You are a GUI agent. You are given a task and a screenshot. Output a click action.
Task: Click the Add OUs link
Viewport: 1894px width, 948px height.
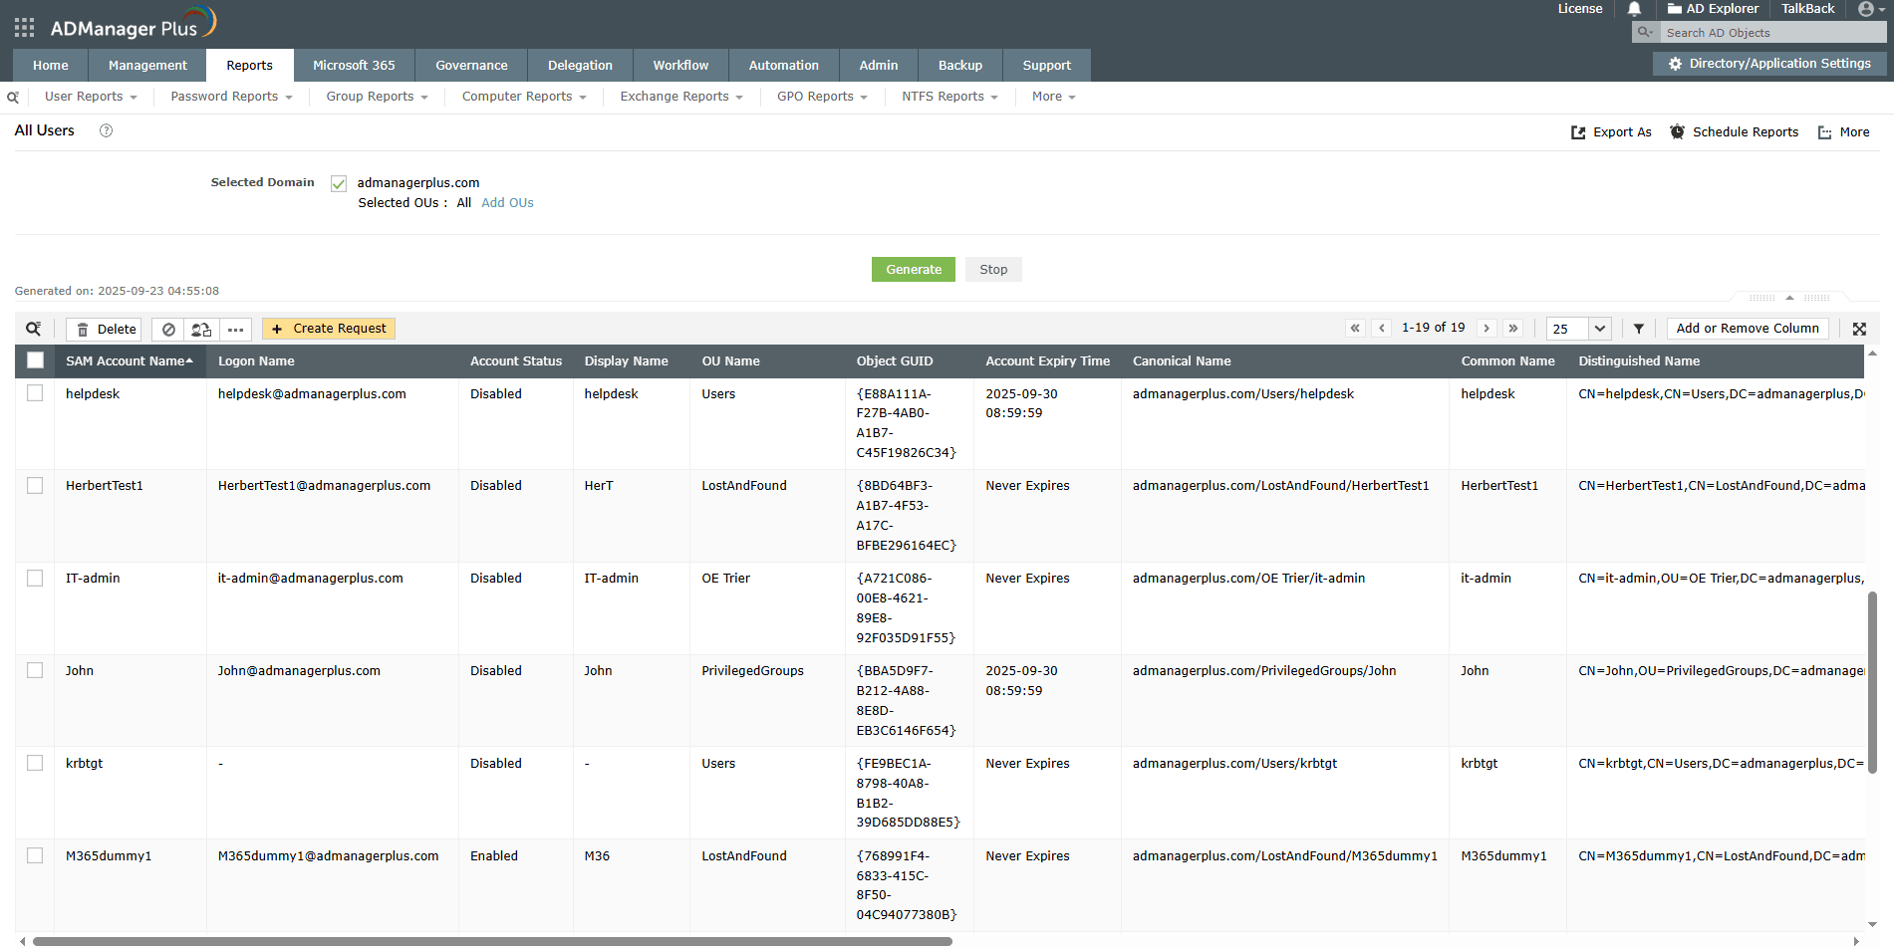pos(507,203)
